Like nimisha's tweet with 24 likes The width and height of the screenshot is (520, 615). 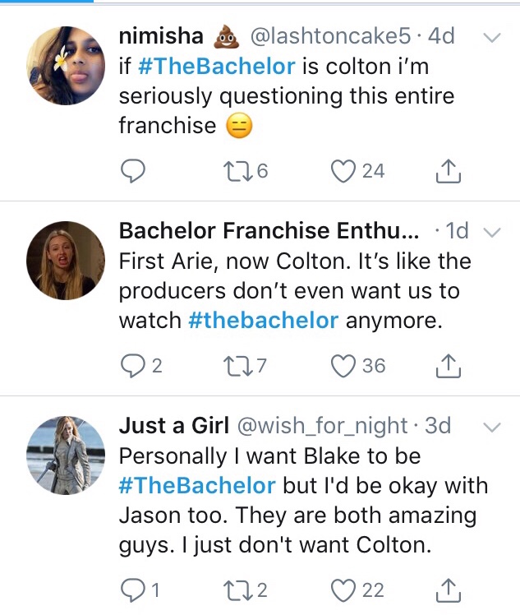coord(343,170)
